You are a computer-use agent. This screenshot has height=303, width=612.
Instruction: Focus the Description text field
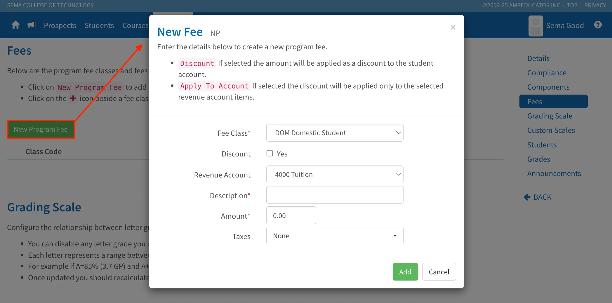335,195
